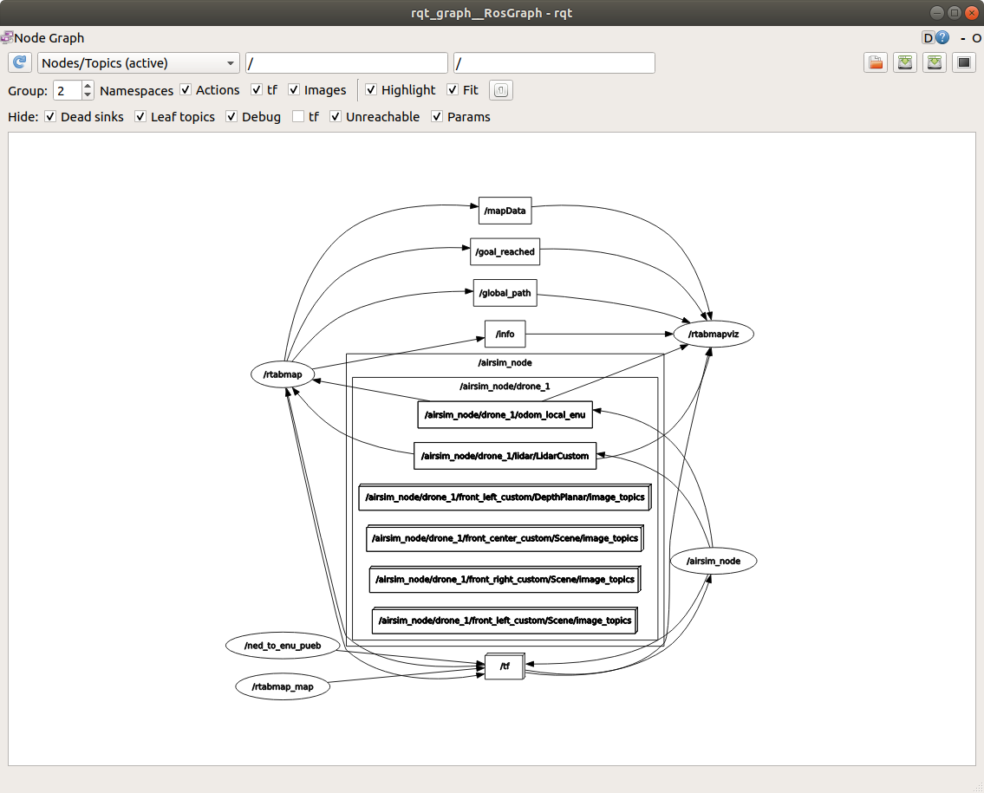Uncheck Dead sinks hide option
This screenshot has height=793, width=984.
[50, 117]
